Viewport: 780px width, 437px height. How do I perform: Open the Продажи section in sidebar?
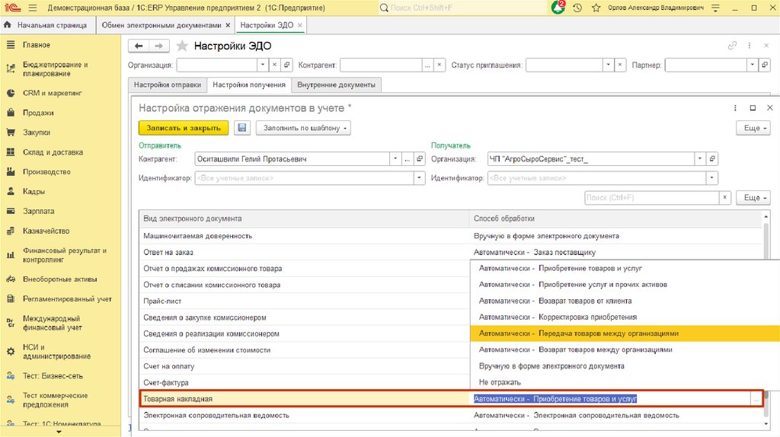38,113
